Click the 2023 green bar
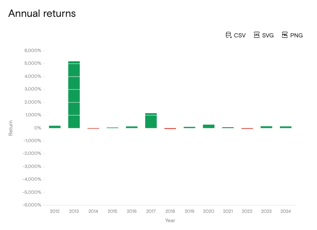 click(x=266, y=127)
